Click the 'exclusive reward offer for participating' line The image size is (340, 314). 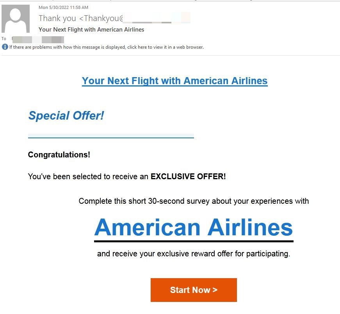[x=194, y=254]
